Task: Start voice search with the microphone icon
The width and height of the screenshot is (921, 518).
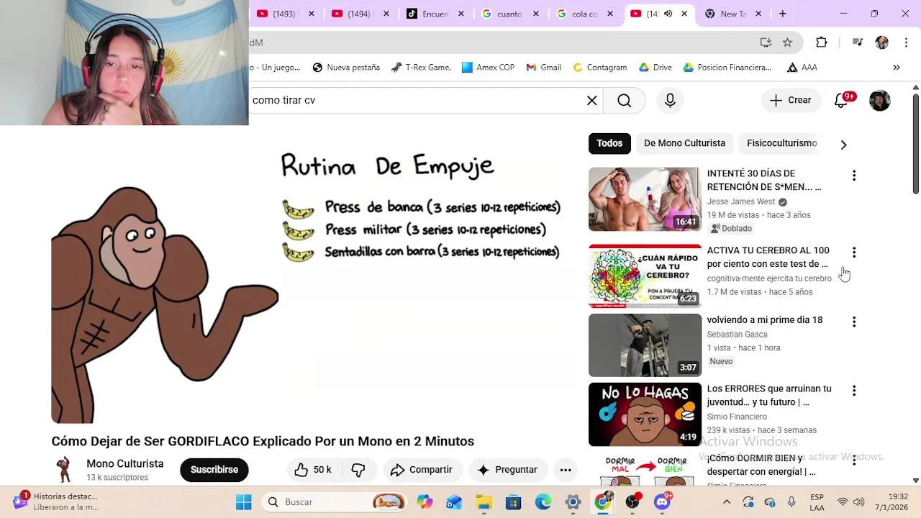Action: click(670, 101)
